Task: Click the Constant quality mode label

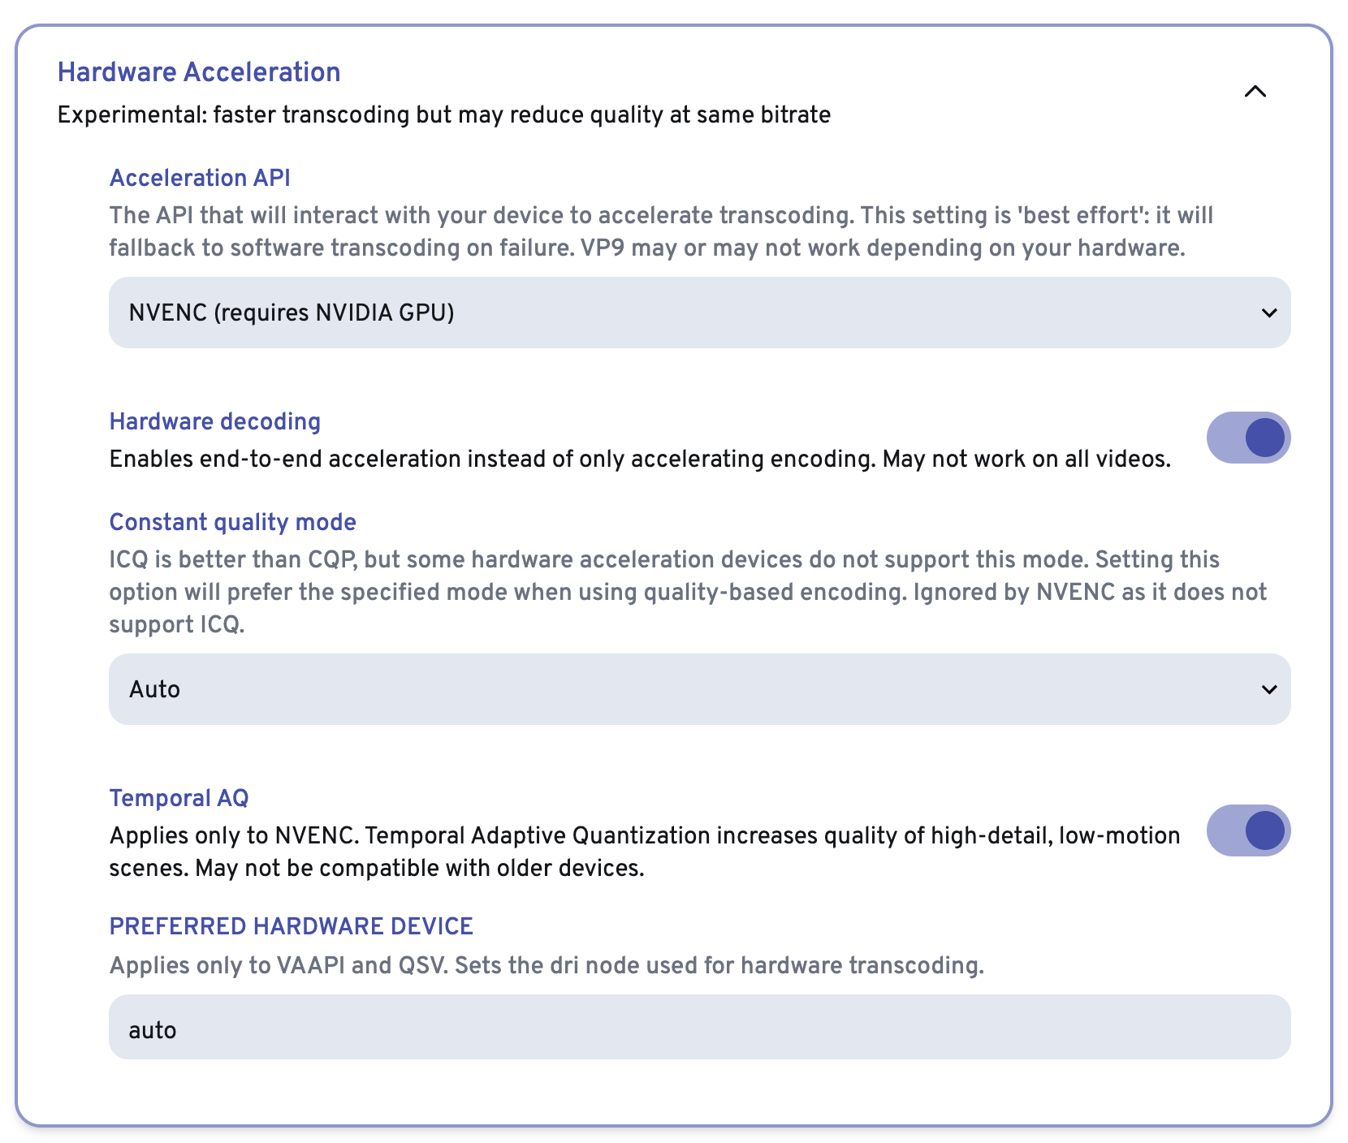Action: pos(233,522)
